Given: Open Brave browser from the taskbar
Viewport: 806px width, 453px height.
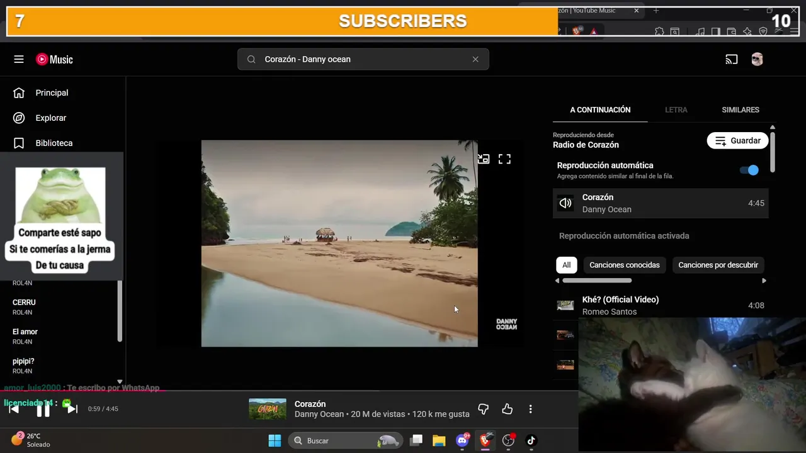Looking at the screenshot, I should 485,440.
